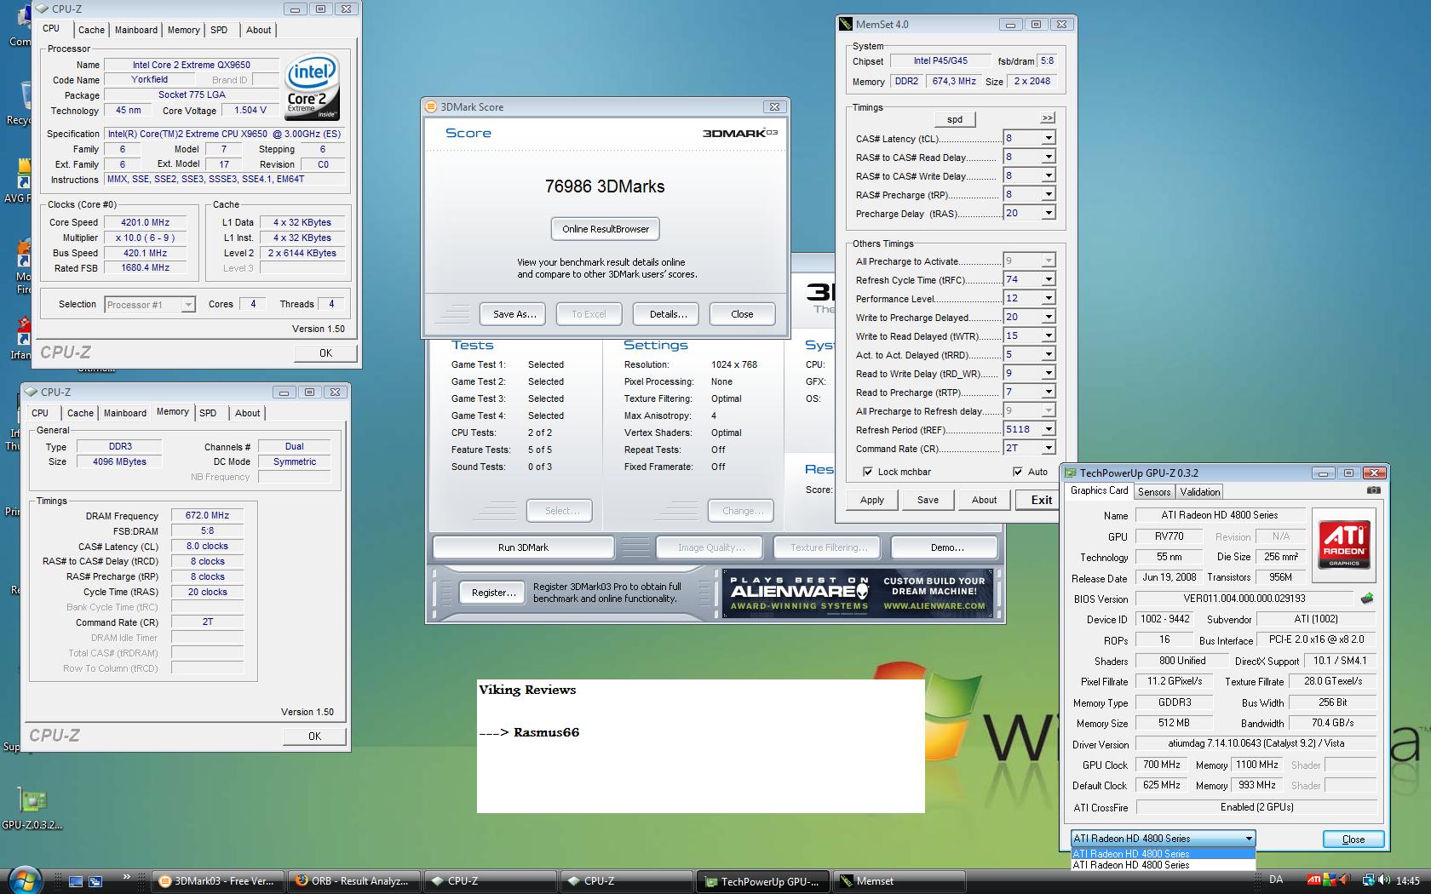The height and width of the screenshot is (894, 1431).
Task: Click Save As... in 3DMark Score dialog
Action: coord(514,314)
